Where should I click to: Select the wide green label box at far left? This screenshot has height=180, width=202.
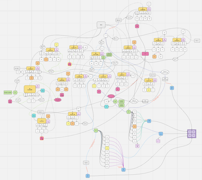point(8,92)
